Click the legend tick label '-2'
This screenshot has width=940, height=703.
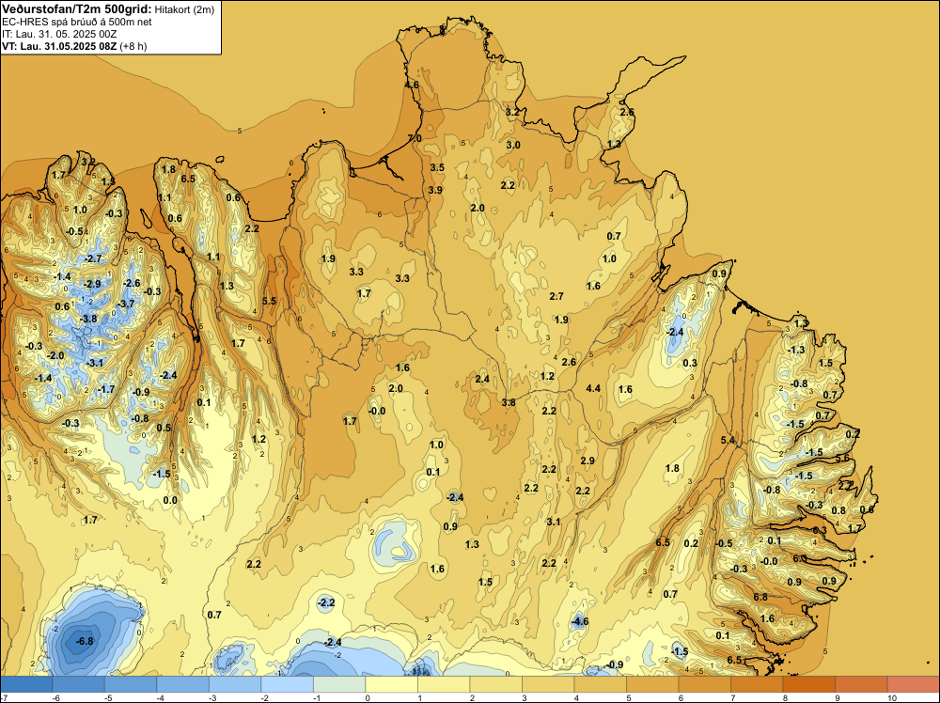pos(264,697)
